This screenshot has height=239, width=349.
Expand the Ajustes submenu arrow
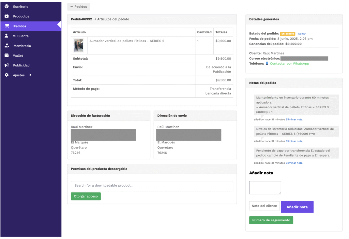point(30,75)
